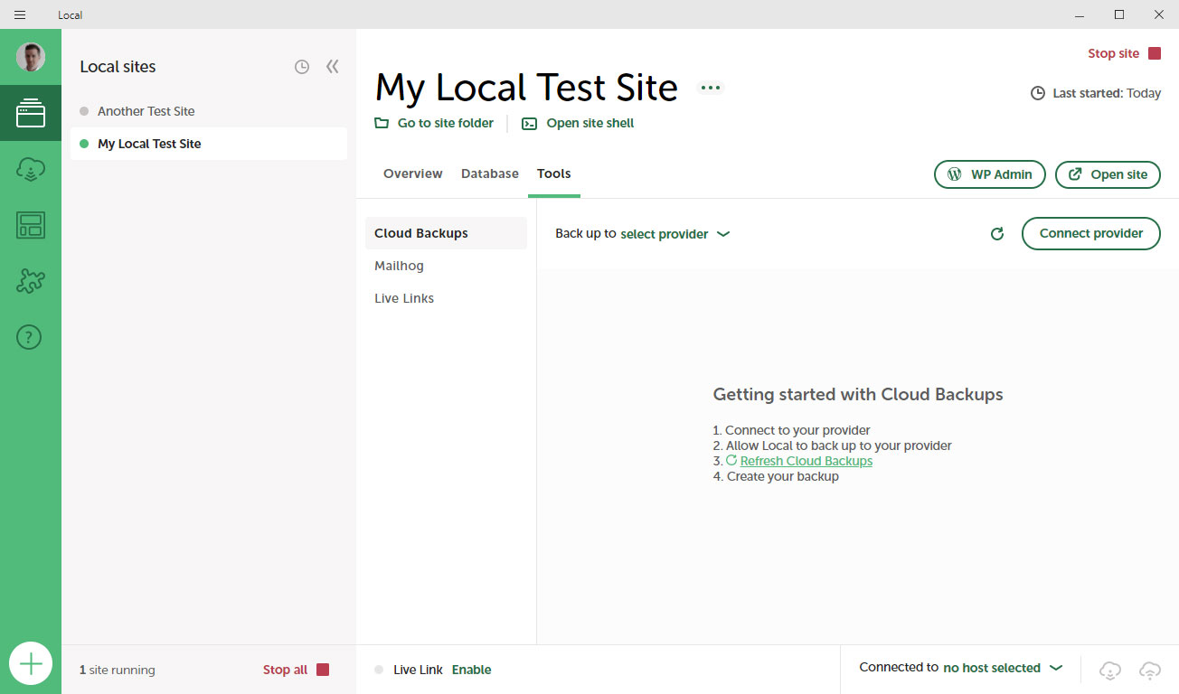Open the Blueprints sidebar icon
This screenshot has height=694, width=1179.
[31, 225]
